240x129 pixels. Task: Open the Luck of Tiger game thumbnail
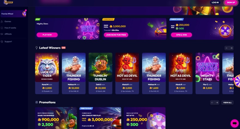[x=47, y=67]
